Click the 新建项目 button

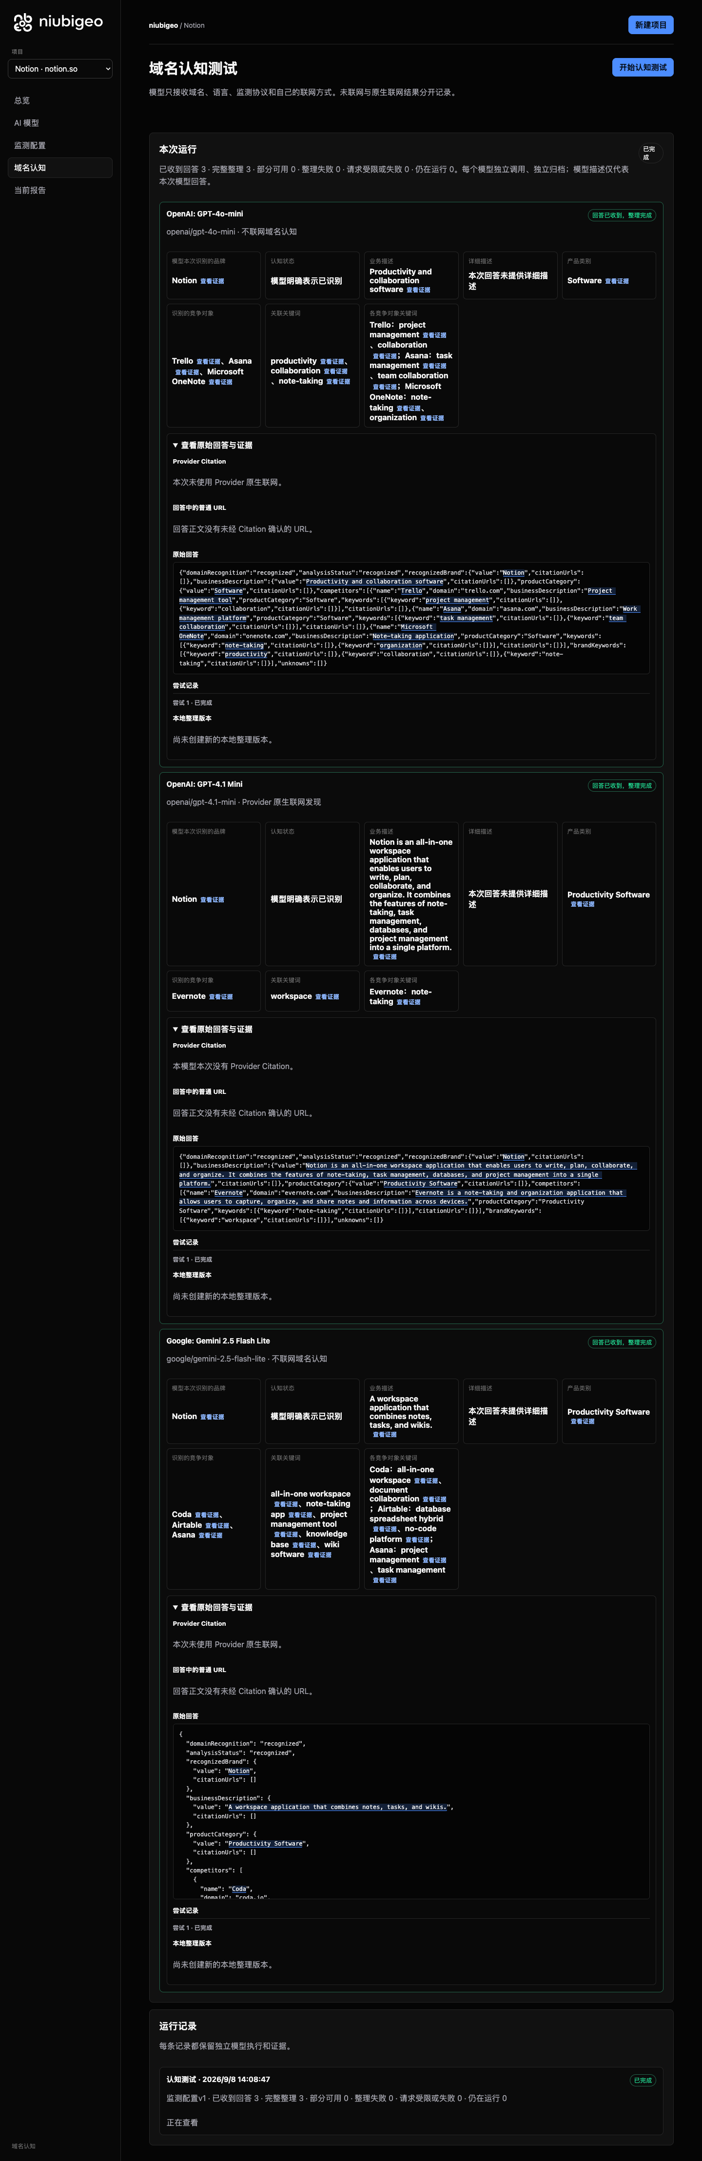coord(650,25)
